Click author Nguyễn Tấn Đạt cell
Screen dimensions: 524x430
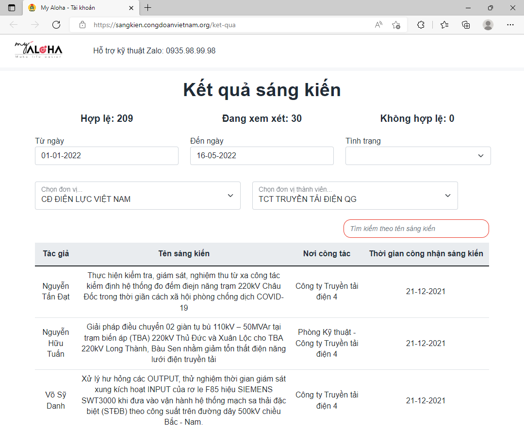click(56, 292)
